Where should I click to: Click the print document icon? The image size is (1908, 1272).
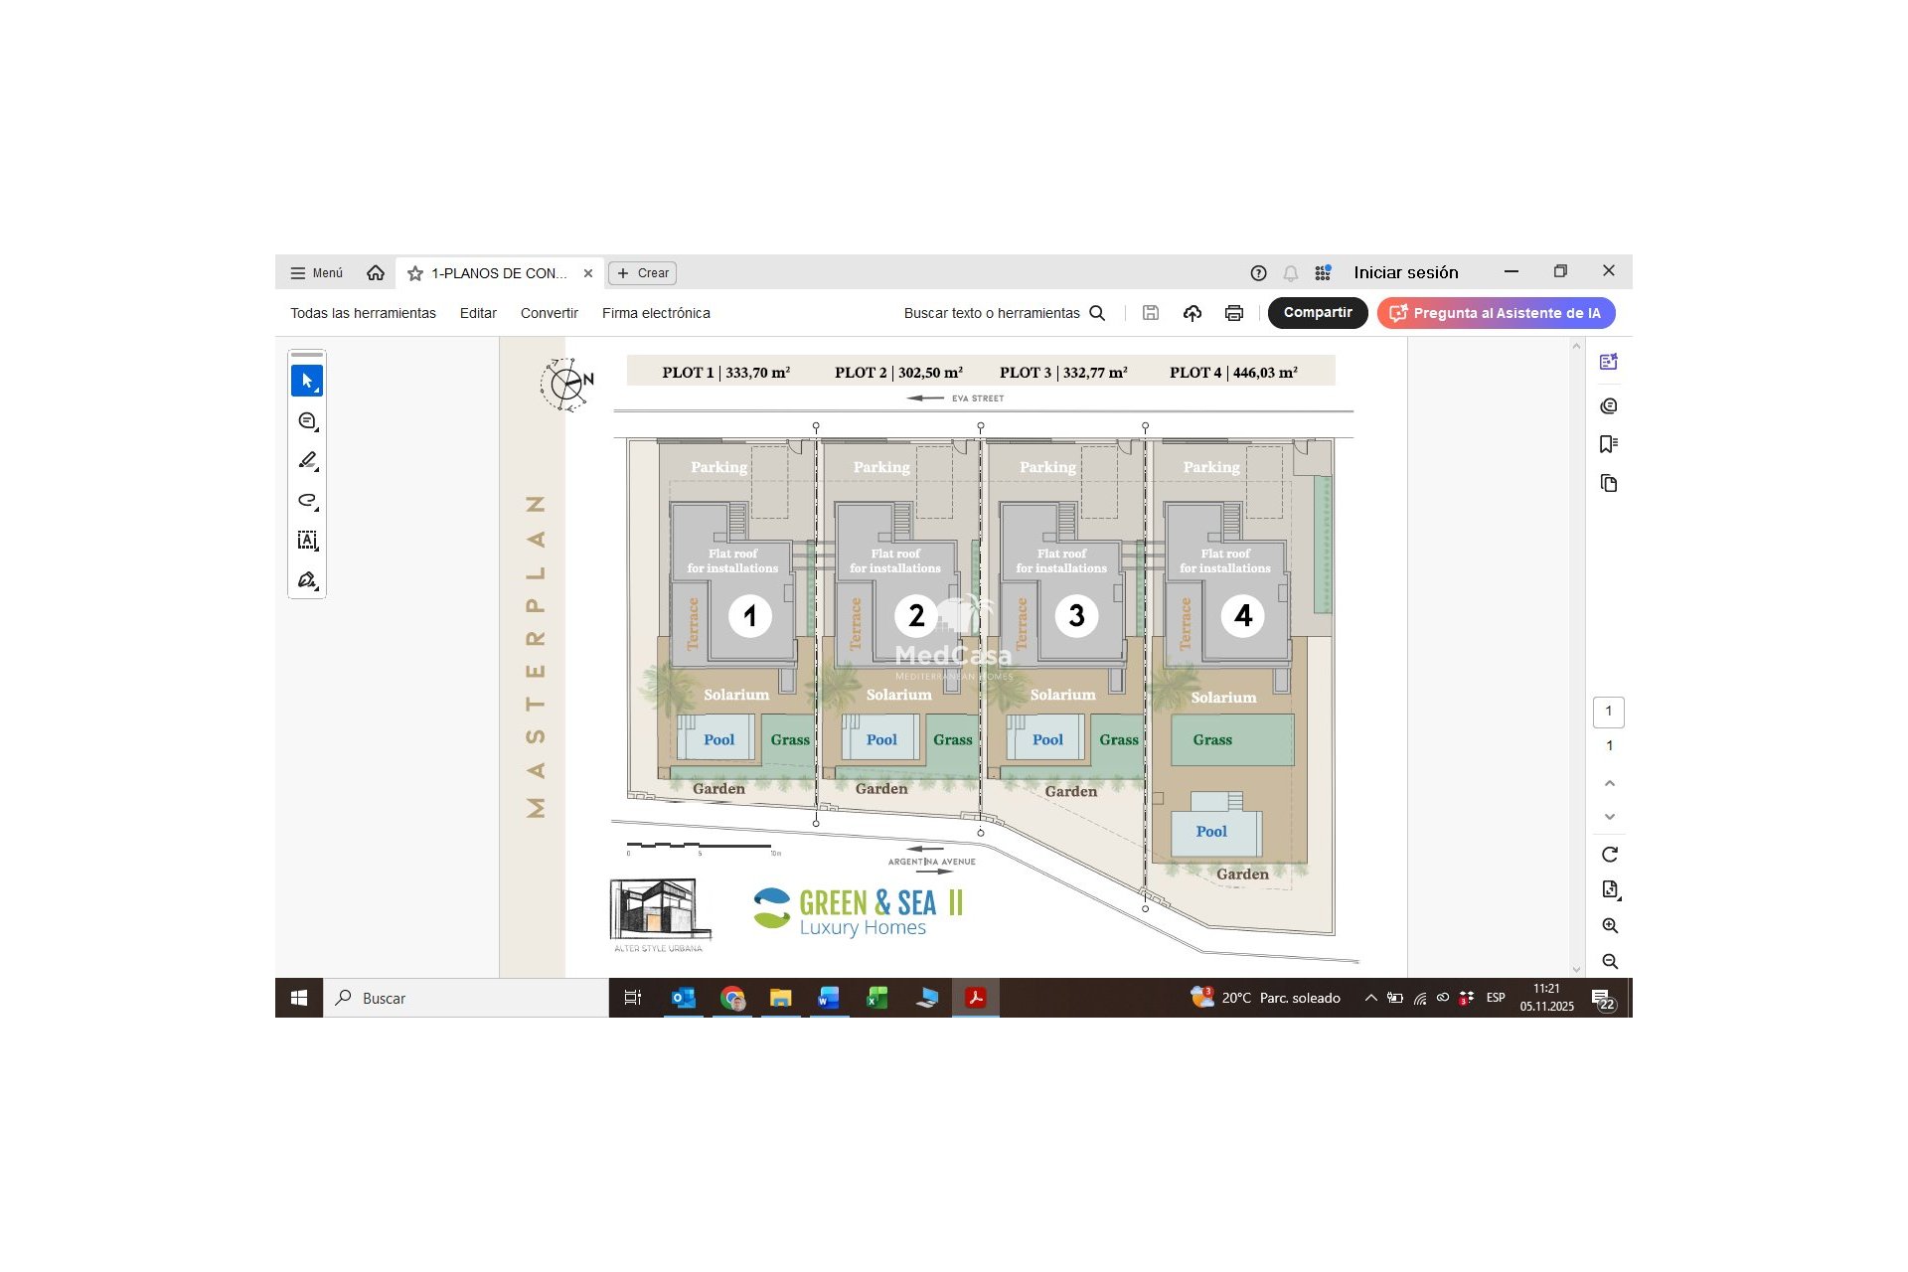pos(1233,313)
